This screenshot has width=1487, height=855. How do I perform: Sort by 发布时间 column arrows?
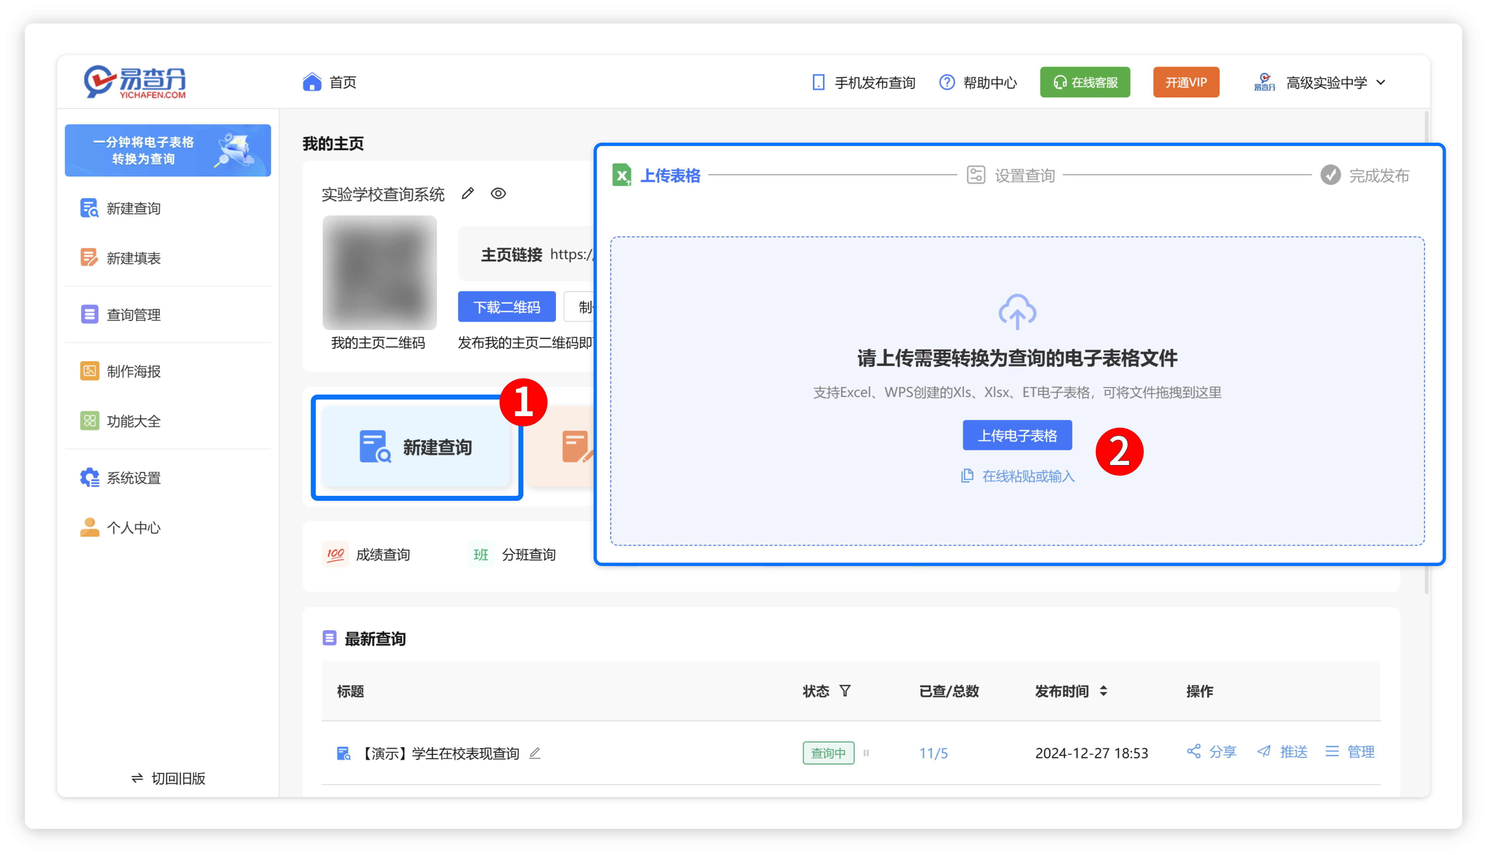tap(1104, 690)
